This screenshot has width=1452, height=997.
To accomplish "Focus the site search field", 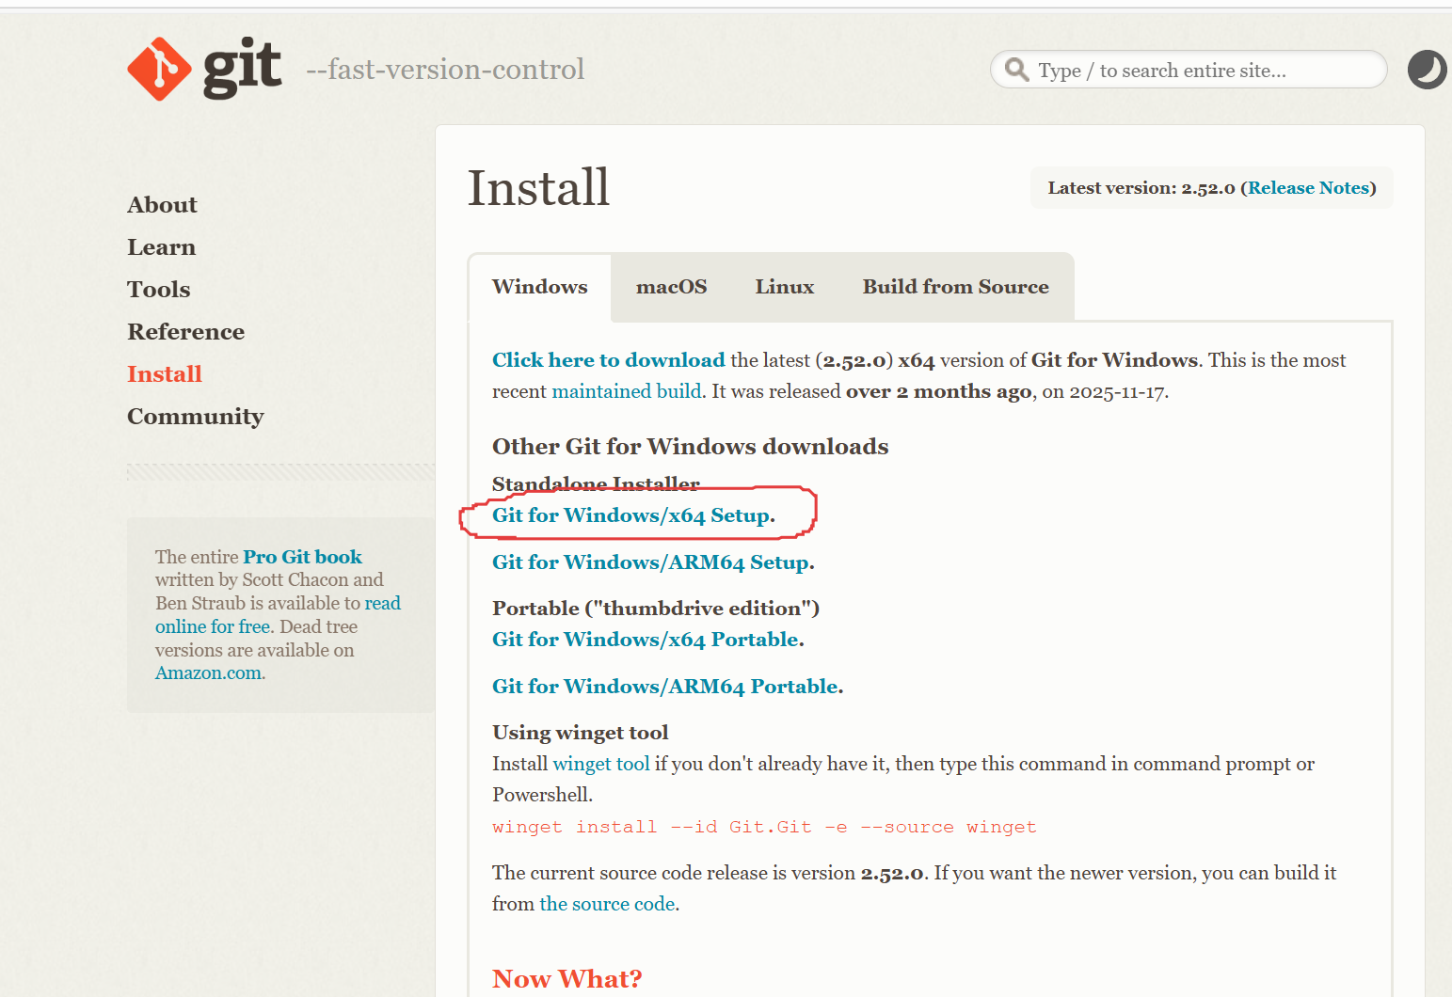I will (1189, 70).
